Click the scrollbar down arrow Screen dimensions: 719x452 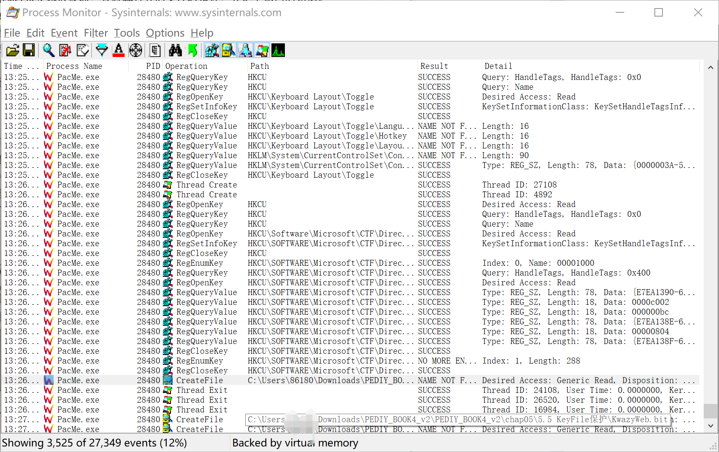click(710, 426)
